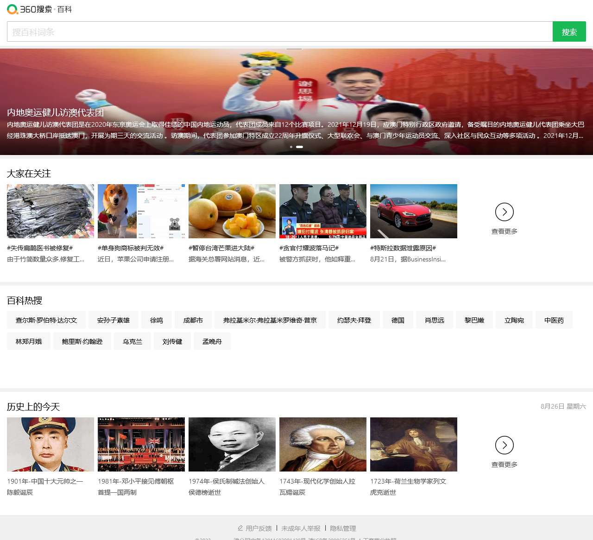
Task: Select the second carousel slide indicator
Action: pos(300,147)
